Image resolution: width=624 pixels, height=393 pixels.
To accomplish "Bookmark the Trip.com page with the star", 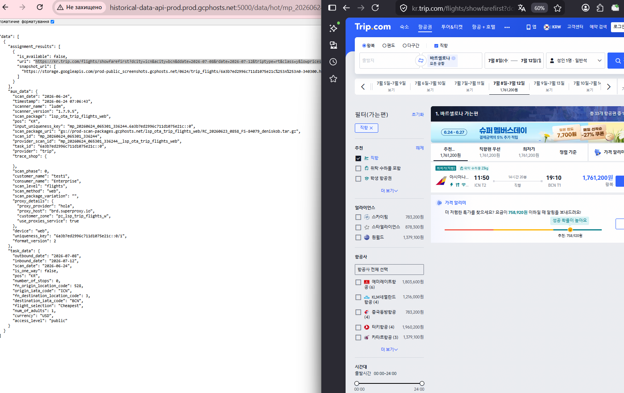I will coord(558,8).
